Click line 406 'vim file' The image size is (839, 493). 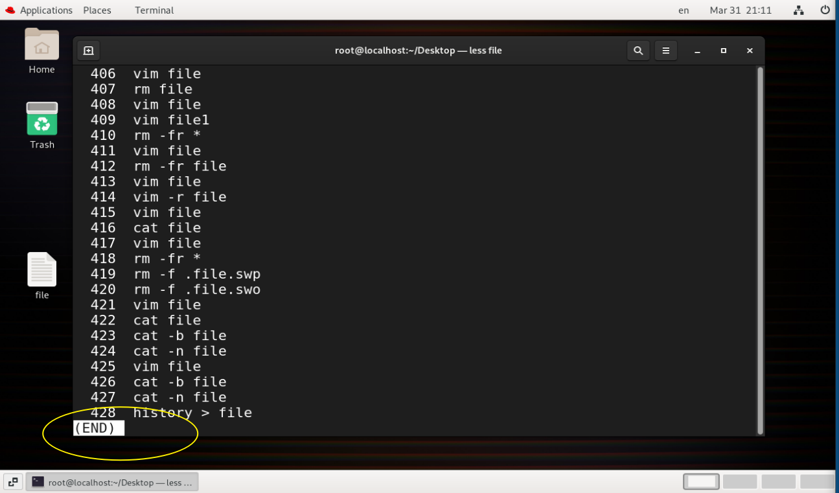[x=145, y=74]
